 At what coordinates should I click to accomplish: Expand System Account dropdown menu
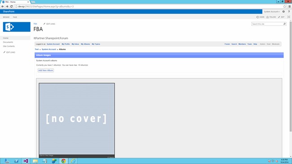tap(271, 12)
